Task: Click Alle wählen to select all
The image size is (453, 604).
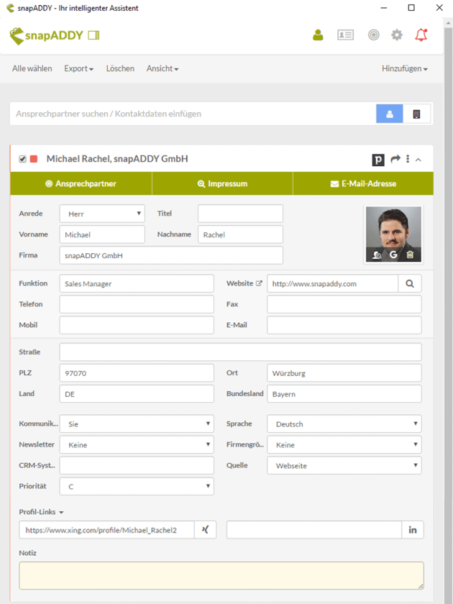Action: (32, 68)
